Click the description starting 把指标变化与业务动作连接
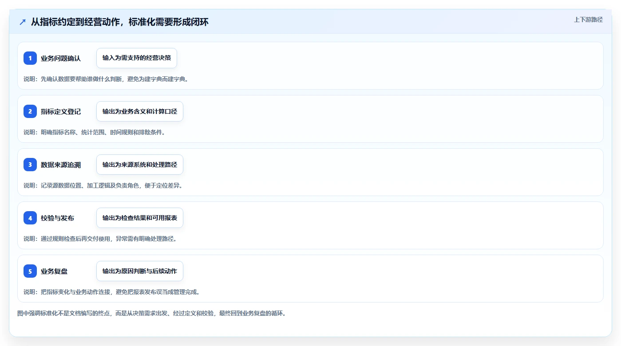 111,292
